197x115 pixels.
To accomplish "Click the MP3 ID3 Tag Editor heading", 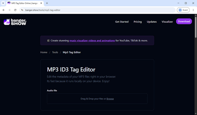I will coord(71,70).
